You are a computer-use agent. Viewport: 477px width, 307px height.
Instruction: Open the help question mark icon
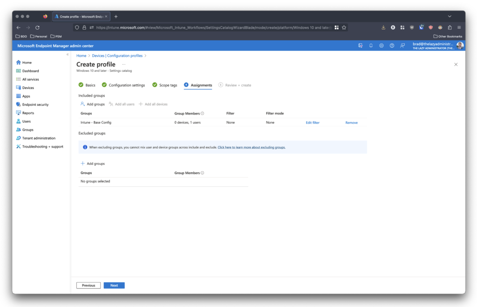tap(392, 46)
